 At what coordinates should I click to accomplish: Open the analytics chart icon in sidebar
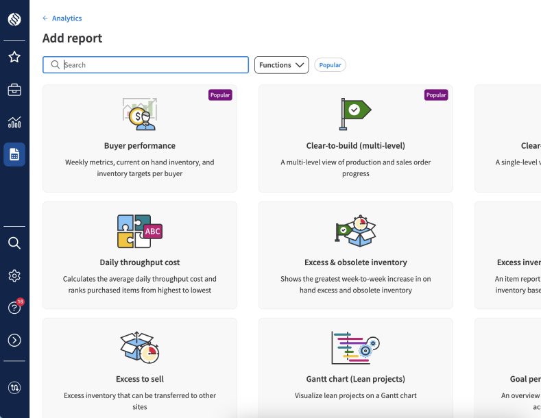(14, 123)
